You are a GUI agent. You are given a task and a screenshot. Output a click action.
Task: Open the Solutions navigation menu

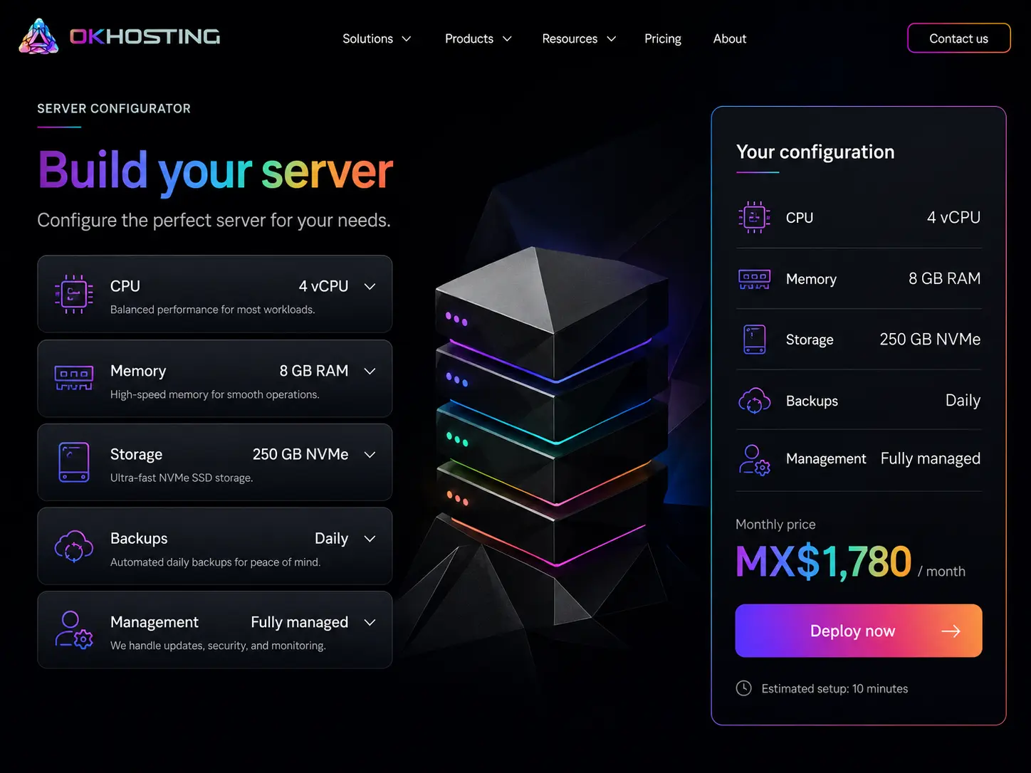click(377, 38)
